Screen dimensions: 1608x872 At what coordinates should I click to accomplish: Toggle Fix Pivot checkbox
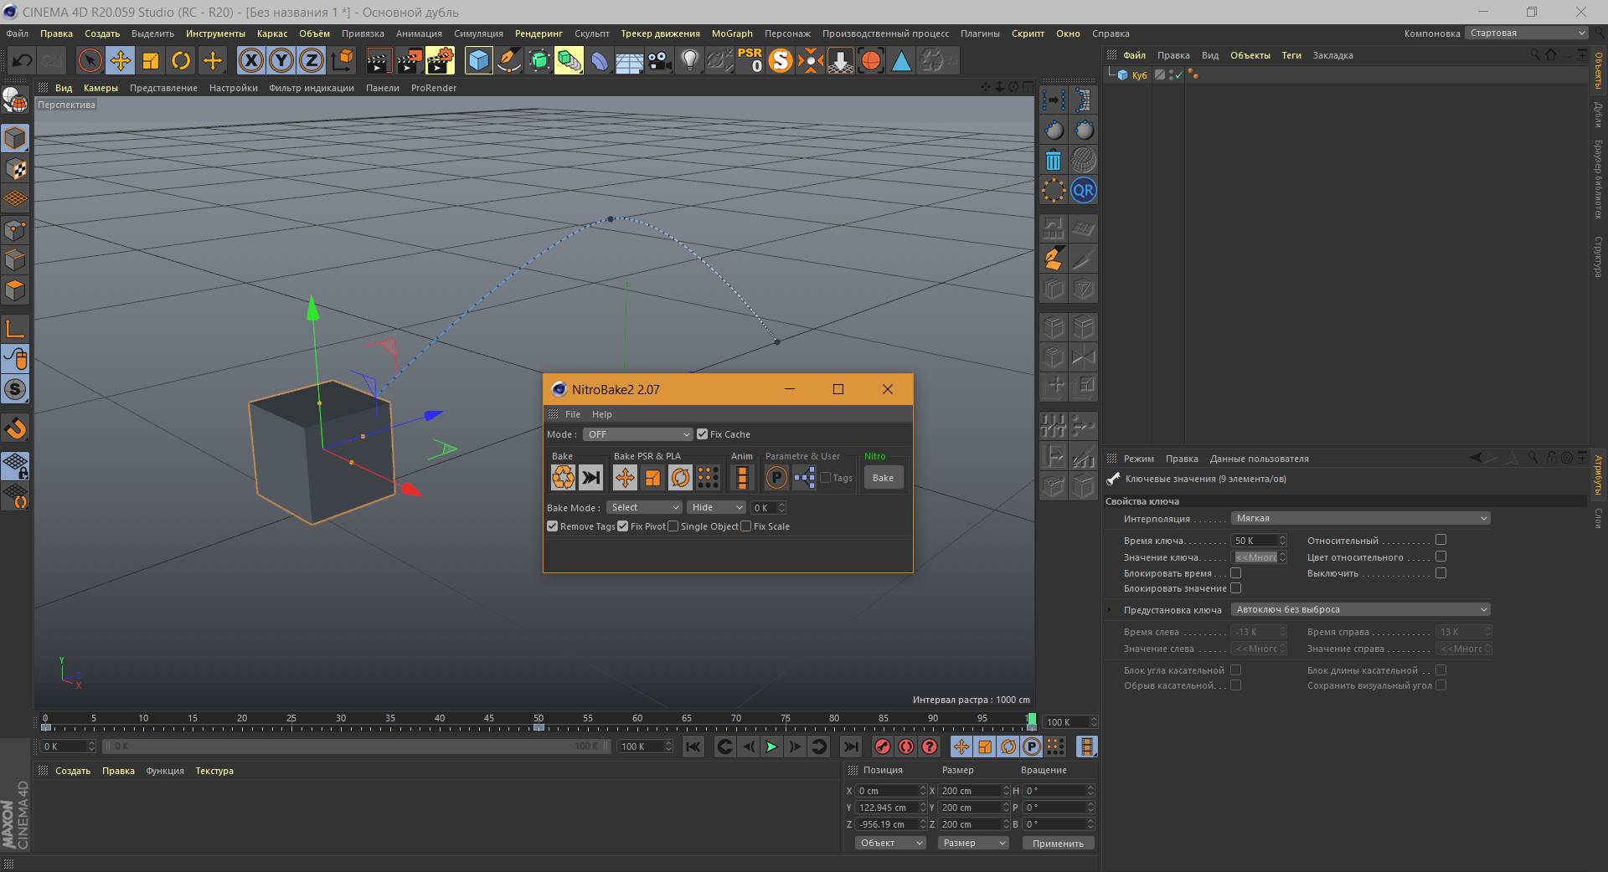[x=622, y=526]
